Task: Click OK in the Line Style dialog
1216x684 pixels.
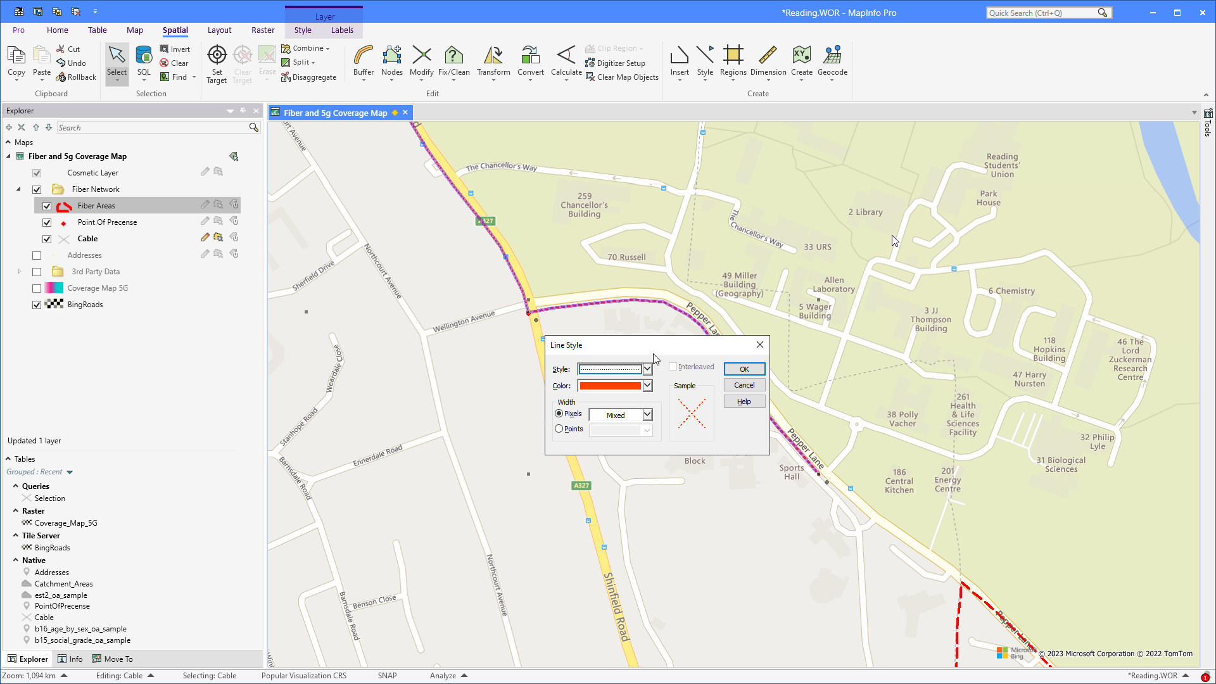Action: pyautogui.click(x=744, y=369)
